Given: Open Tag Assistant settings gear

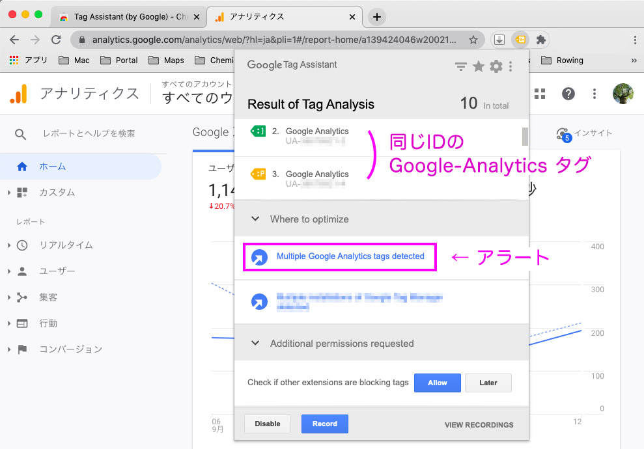Looking at the screenshot, I should pyautogui.click(x=496, y=66).
